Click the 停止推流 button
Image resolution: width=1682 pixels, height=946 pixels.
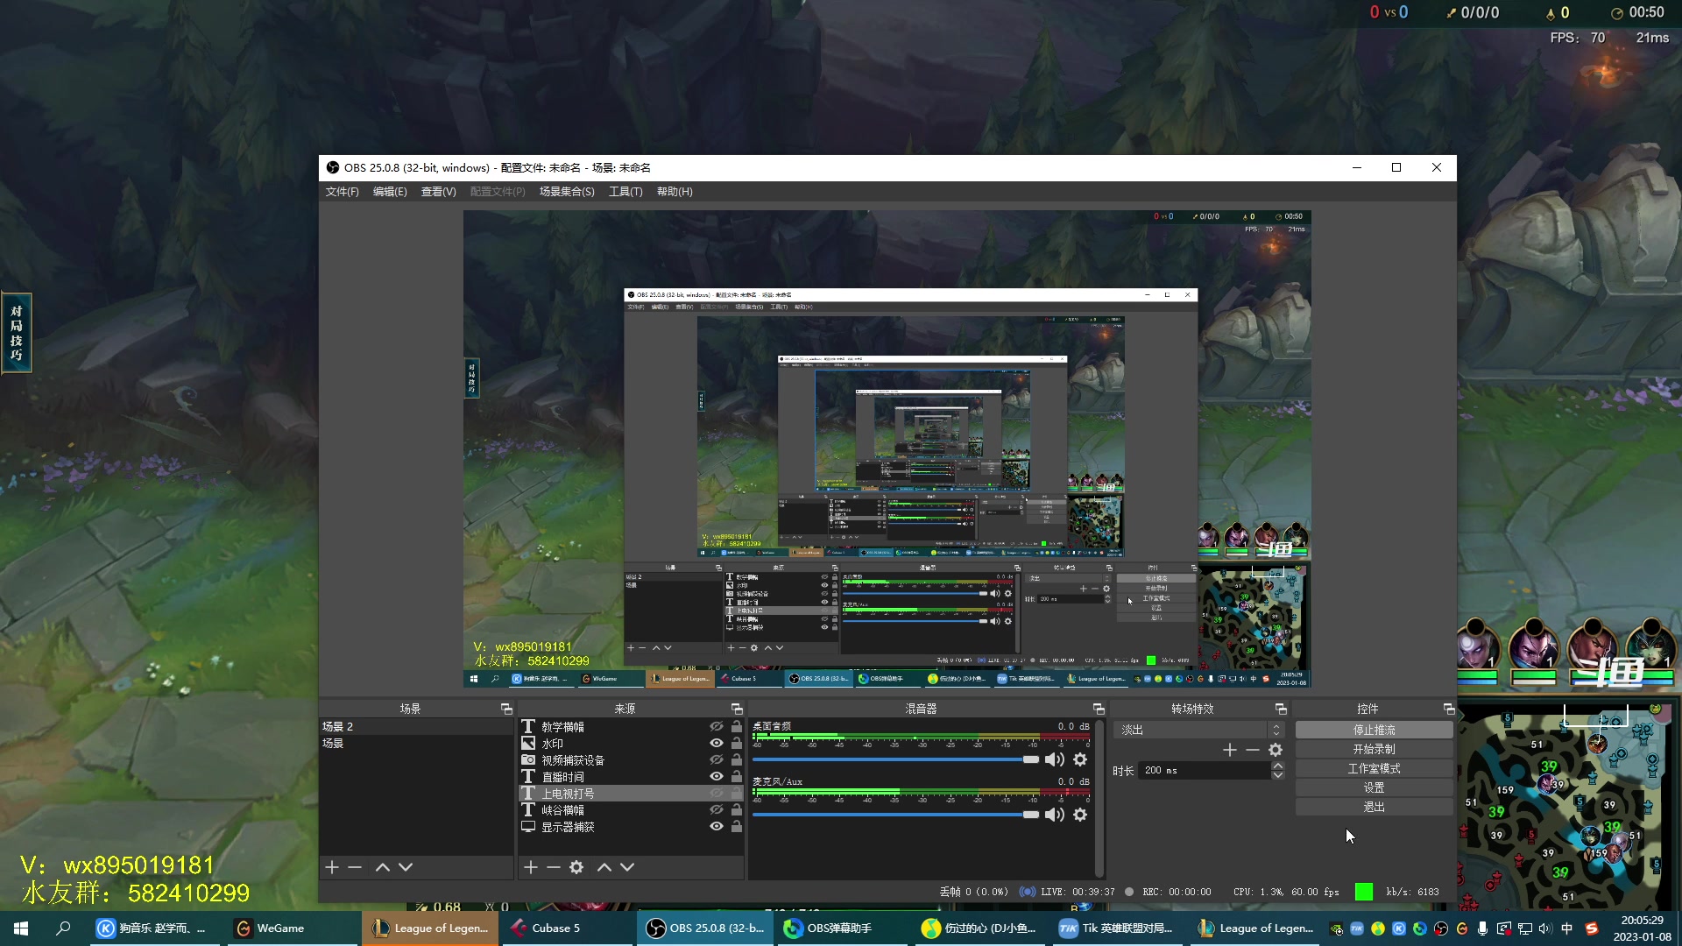[x=1374, y=730]
